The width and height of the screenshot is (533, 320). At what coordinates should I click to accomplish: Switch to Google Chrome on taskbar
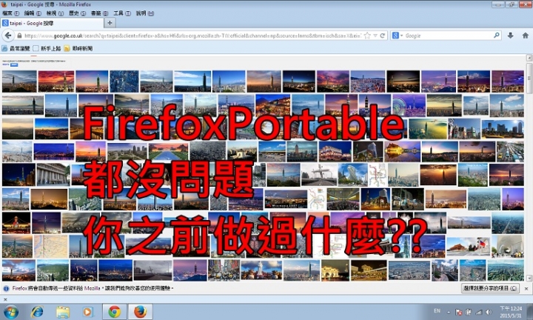point(115,312)
